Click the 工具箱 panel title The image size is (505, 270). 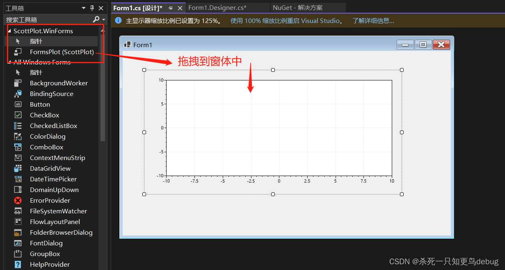pyautogui.click(x=14, y=8)
